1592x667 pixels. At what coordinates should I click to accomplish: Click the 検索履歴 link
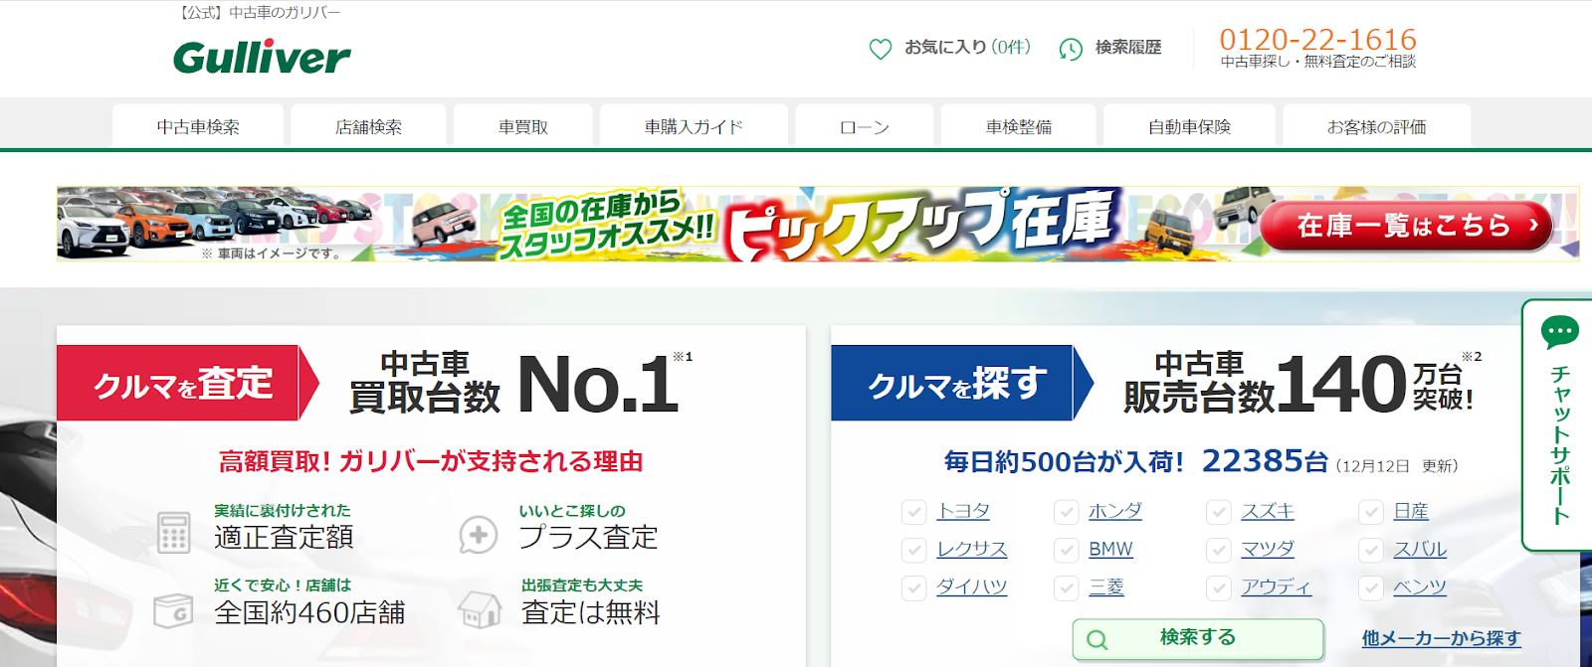[1128, 47]
